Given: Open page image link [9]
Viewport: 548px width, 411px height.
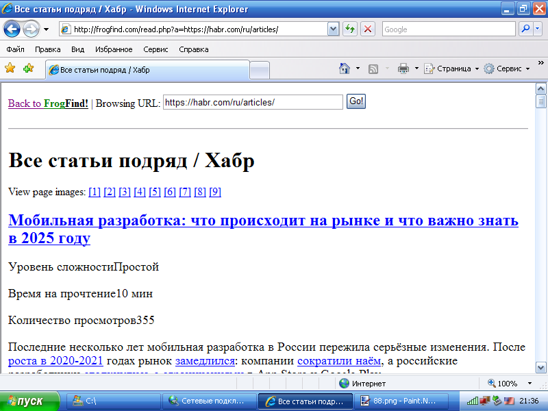Looking at the screenshot, I should tap(215, 192).
